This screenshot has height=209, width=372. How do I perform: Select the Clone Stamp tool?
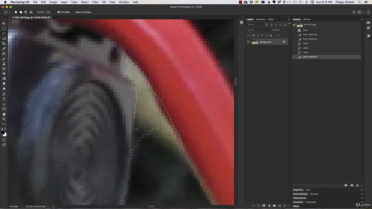point(4,64)
